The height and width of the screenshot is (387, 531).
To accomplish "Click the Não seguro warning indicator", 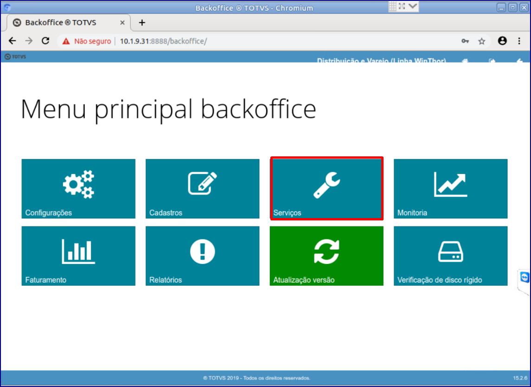I will (x=86, y=41).
